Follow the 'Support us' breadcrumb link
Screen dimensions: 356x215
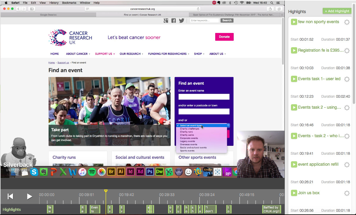[63, 63]
